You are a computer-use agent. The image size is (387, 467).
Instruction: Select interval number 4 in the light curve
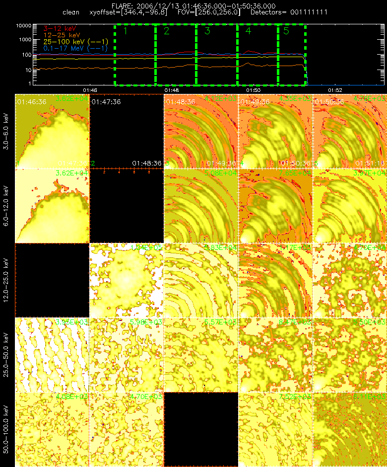point(258,55)
